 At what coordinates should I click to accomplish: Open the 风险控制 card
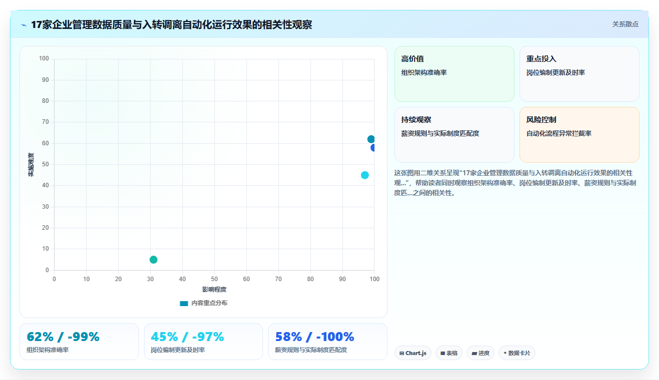[x=579, y=135]
